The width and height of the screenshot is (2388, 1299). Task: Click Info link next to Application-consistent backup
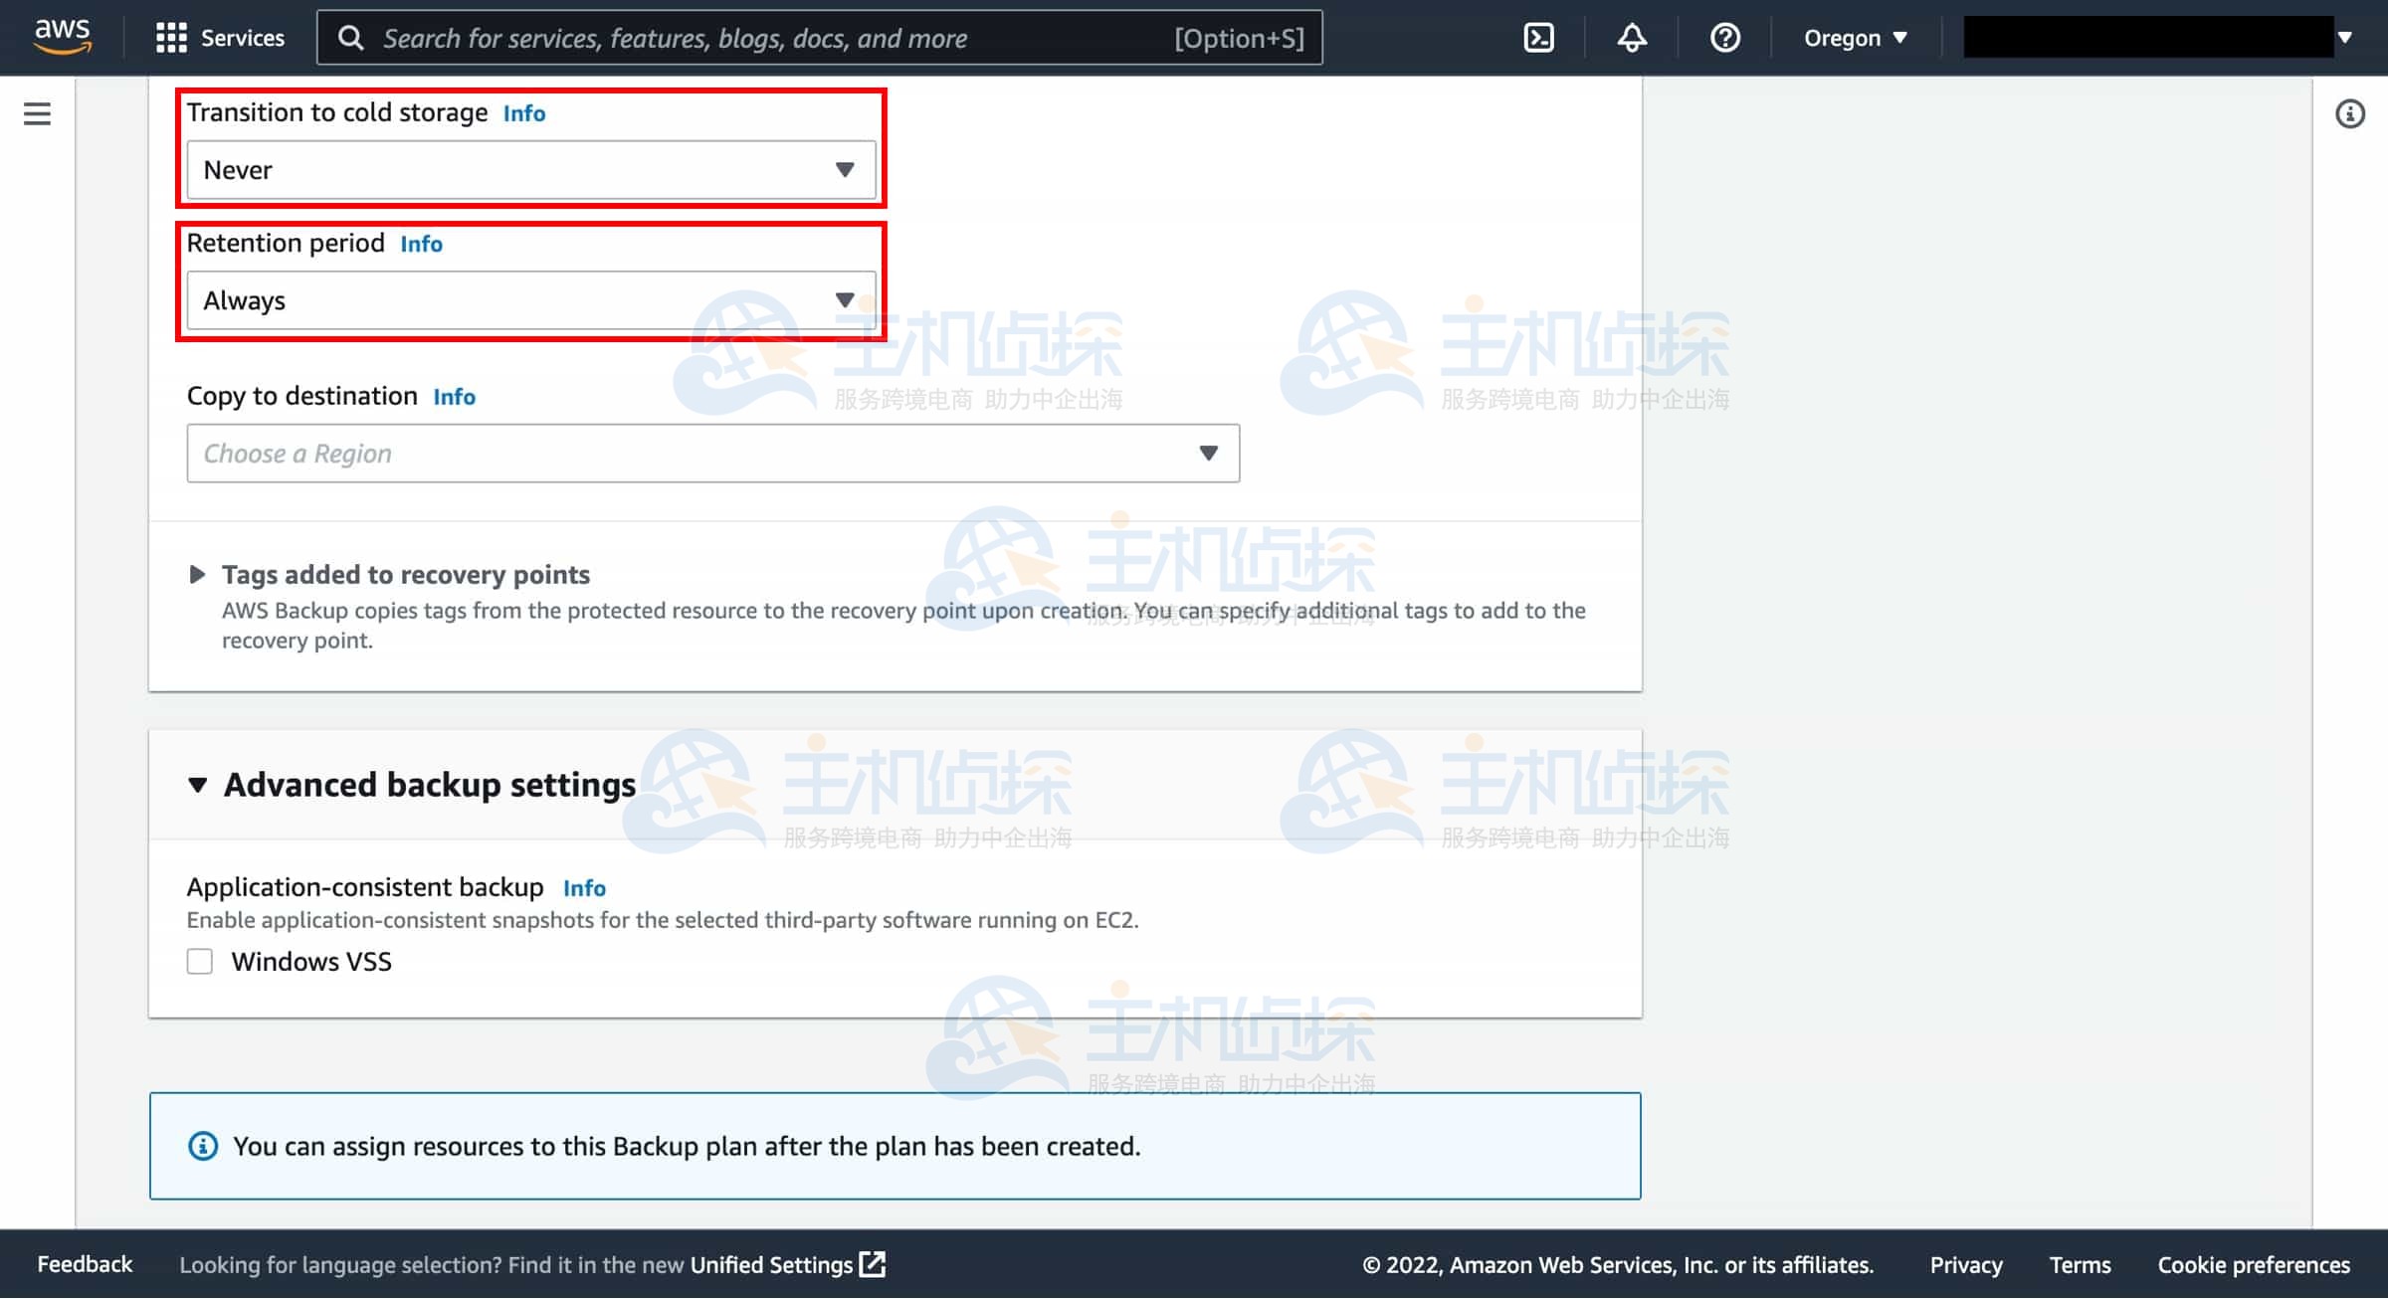584,887
